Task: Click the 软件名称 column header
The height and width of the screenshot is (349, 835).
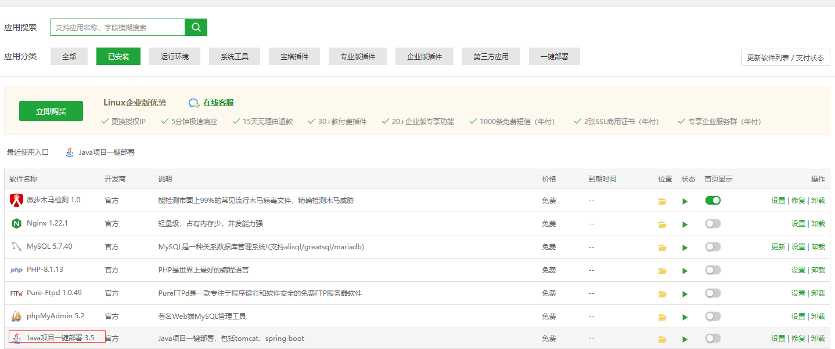Action: tap(23, 179)
